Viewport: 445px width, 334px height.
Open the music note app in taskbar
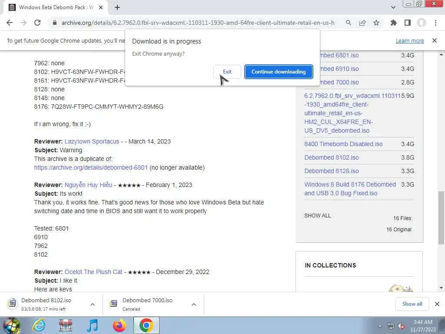92,325
